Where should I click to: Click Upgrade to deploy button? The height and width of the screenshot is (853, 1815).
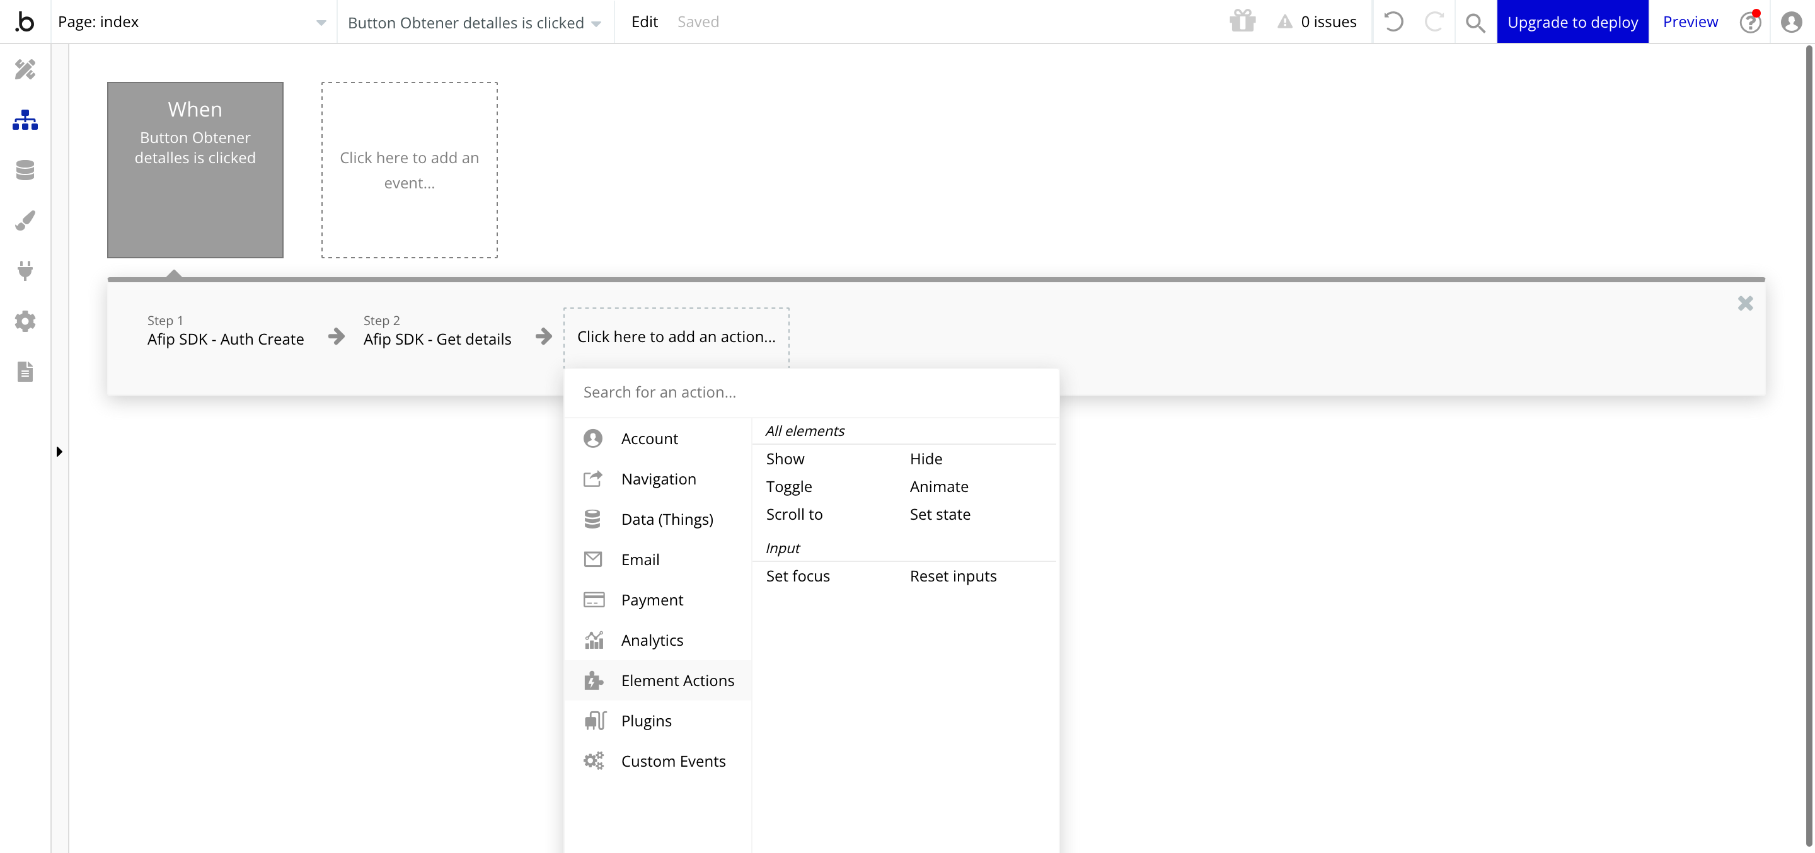(x=1572, y=22)
